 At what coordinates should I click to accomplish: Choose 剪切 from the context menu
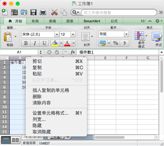click(56, 61)
